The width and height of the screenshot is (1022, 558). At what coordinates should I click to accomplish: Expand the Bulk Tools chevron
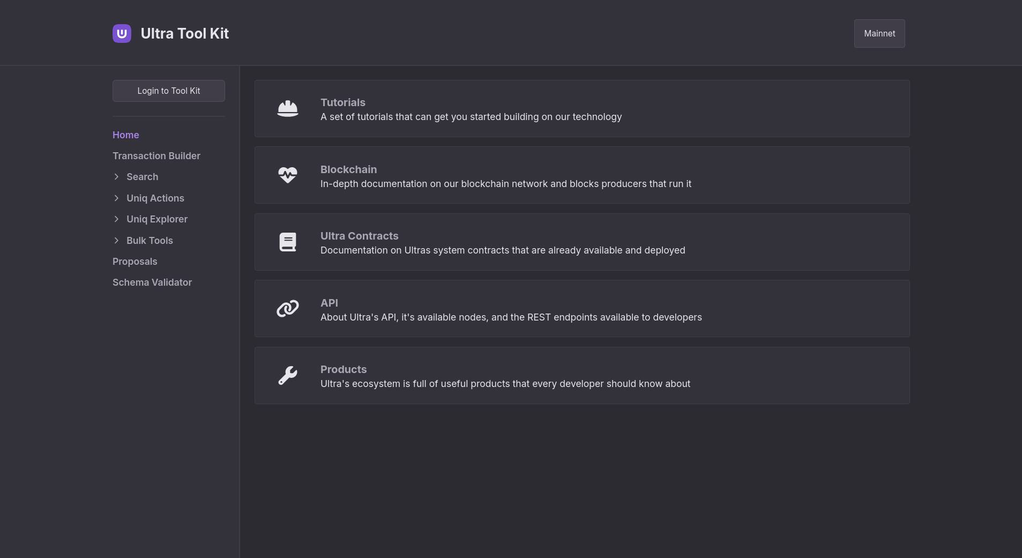(x=116, y=241)
